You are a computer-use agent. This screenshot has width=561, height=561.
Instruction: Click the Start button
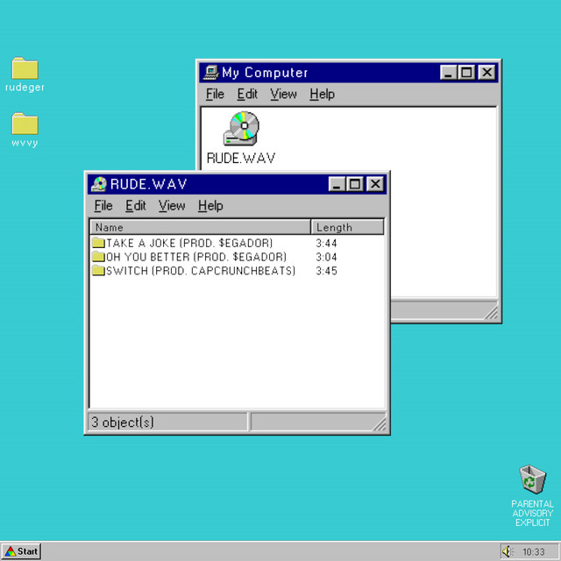click(21, 551)
